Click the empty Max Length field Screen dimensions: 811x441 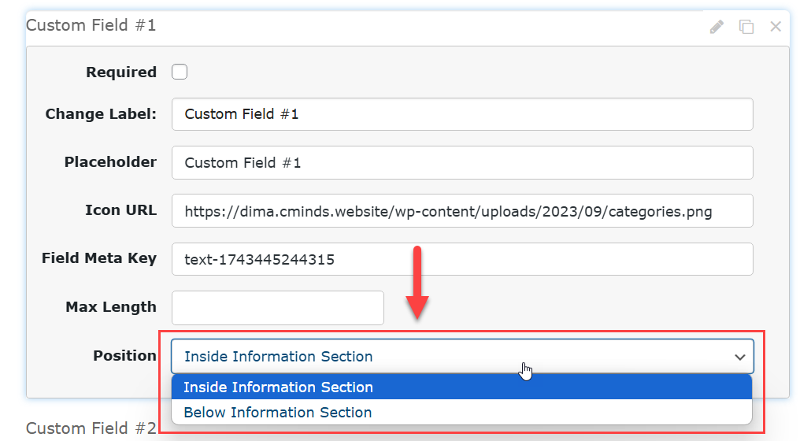[278, 308]
